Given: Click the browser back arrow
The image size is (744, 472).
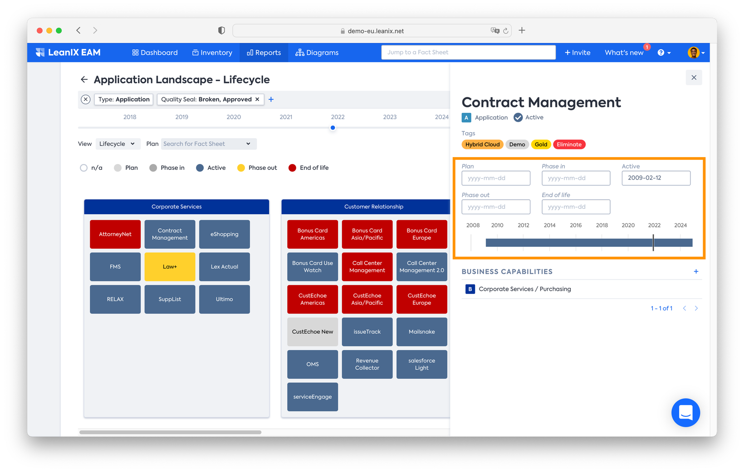Looking at the screenshot, I should 78,30.
